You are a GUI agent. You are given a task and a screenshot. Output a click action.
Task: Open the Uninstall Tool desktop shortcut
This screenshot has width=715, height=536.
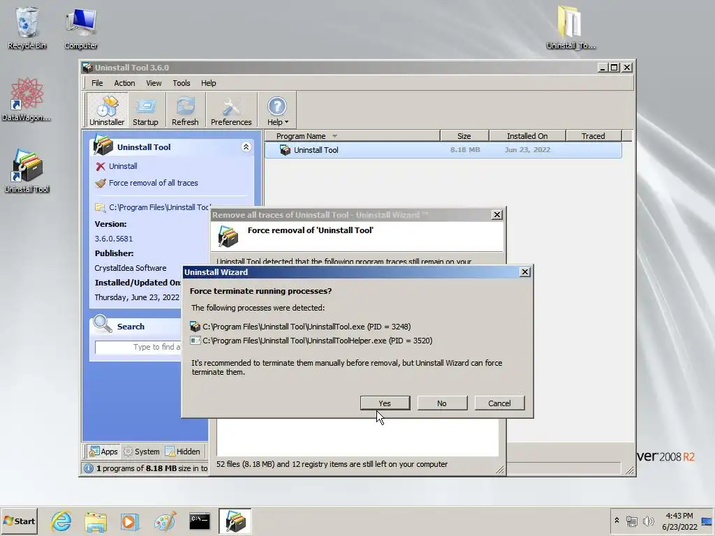(x=27, y=172)
